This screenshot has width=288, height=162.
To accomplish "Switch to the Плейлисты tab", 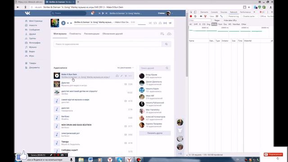I will (x=75, y=34).
